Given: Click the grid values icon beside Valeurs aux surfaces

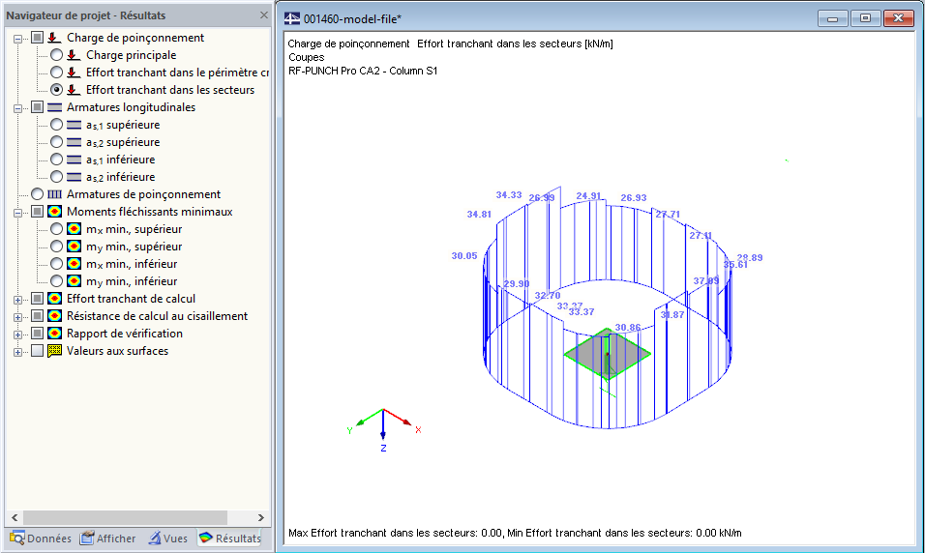Looking at the screenshot, I should [x=54, y=351].
